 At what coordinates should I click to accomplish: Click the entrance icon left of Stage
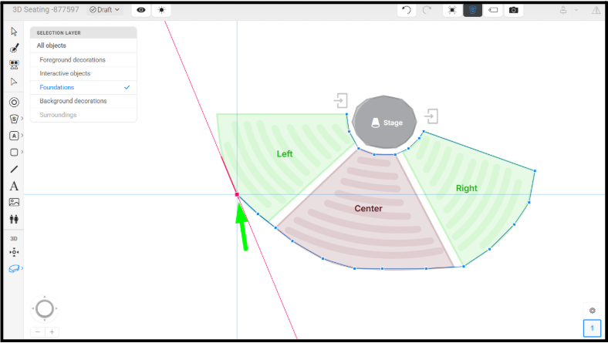click(x=340, y=100)
